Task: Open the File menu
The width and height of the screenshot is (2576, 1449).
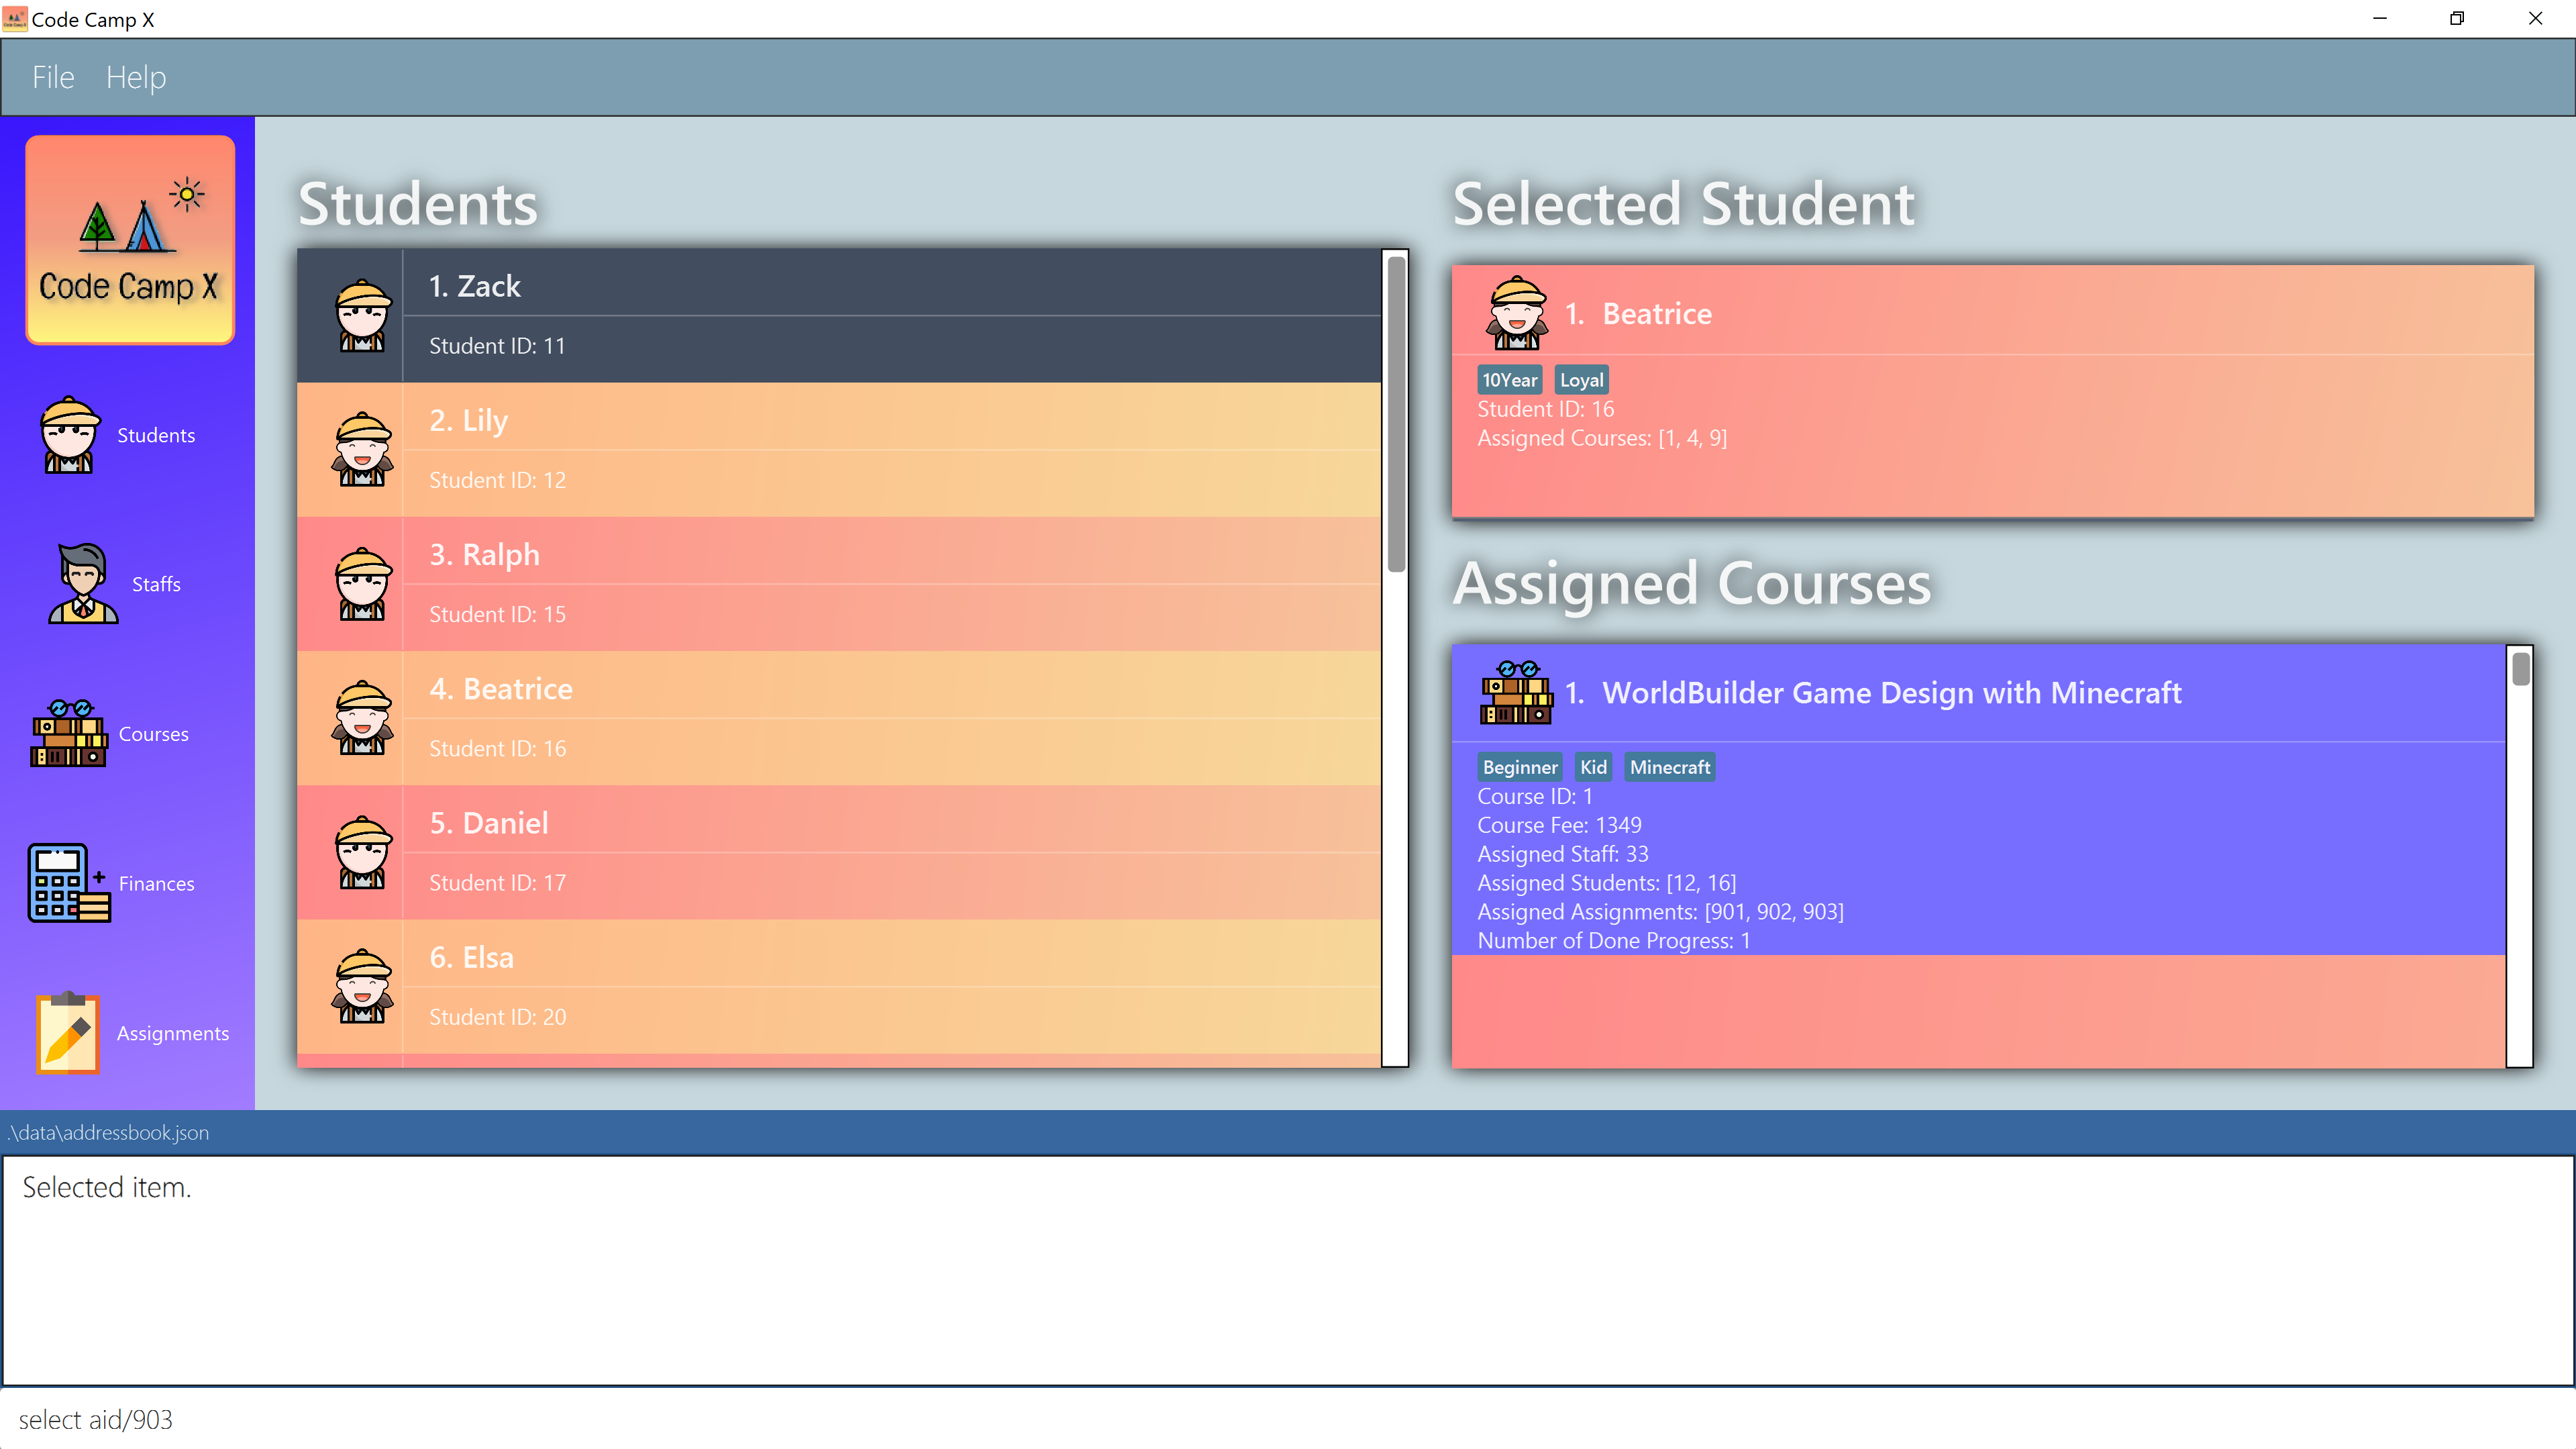Action: pyautogui.click(x=53, y=77)
